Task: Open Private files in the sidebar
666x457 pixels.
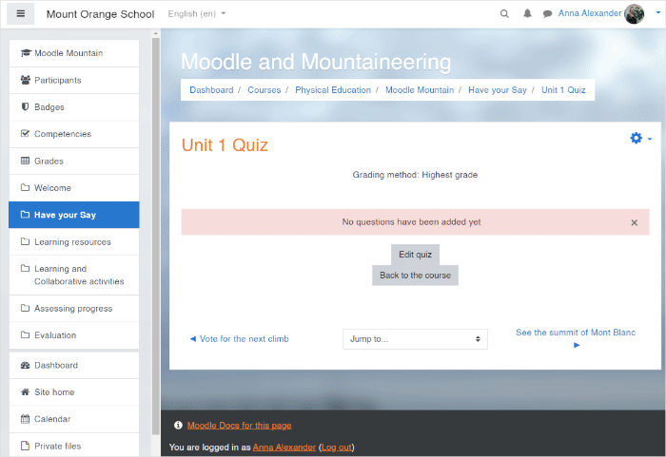Action: (74, 446)
